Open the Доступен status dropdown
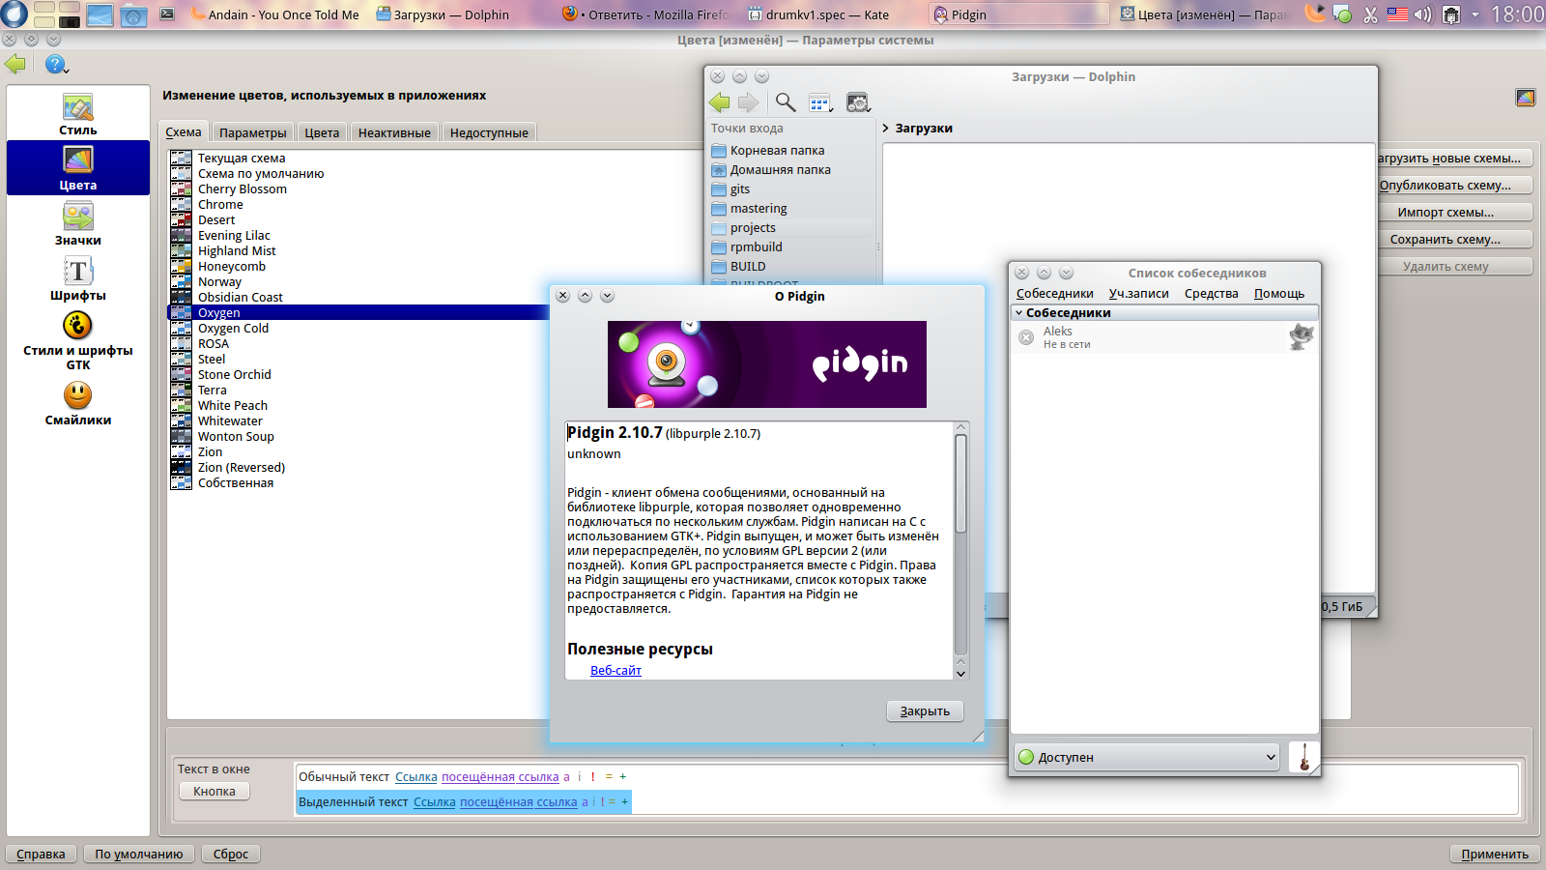Viewport: 1546px width, 870px height. [x=1148, y=757]
